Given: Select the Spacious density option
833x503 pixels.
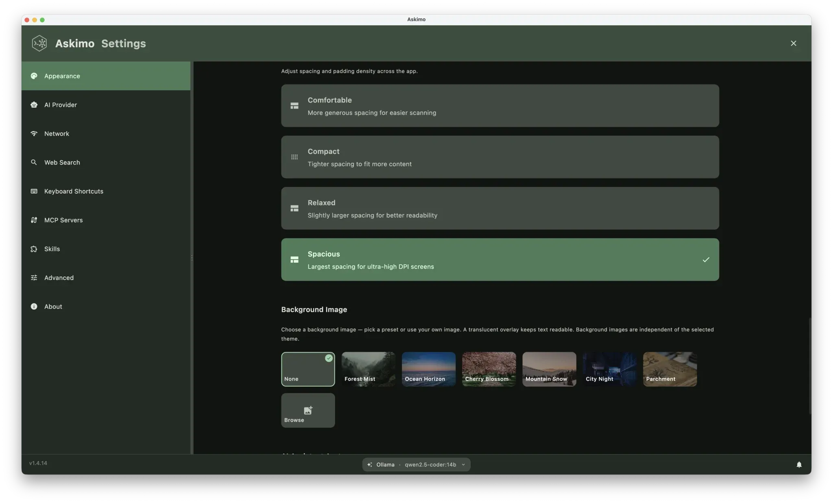Looking at the screenshot, I should (x=500, y=259).
